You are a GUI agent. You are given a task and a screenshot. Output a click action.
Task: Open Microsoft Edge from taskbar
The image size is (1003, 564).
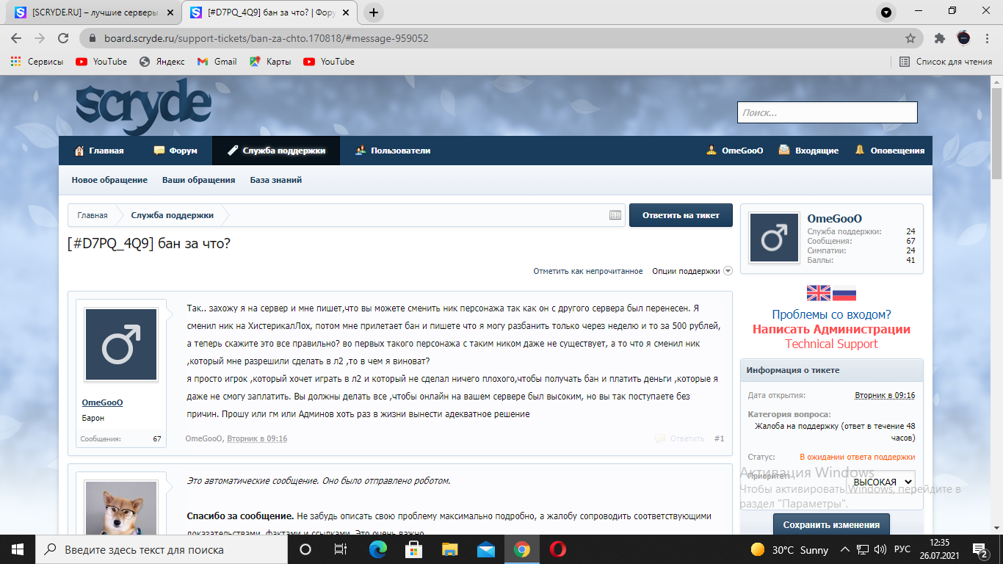pyautogui.click(x=378, y=549)
